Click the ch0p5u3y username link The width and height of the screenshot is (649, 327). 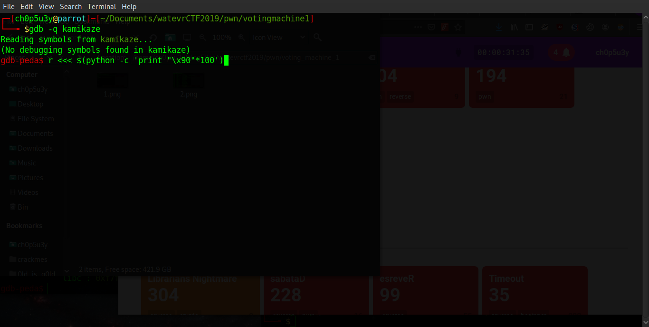pos(612,52)
